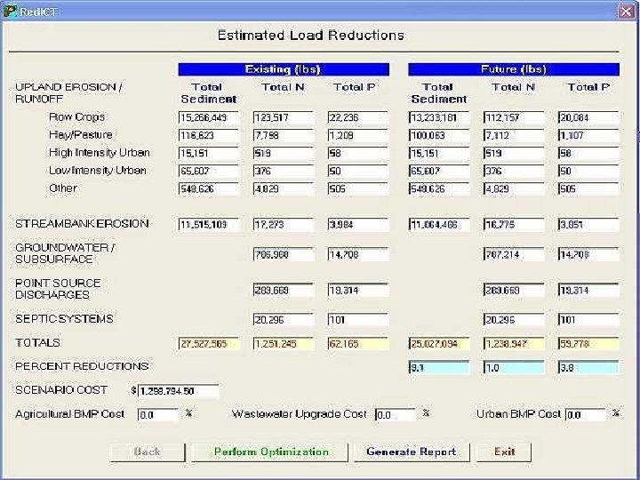Select Row Crops existing Total Sediment field

pos(208,117)
